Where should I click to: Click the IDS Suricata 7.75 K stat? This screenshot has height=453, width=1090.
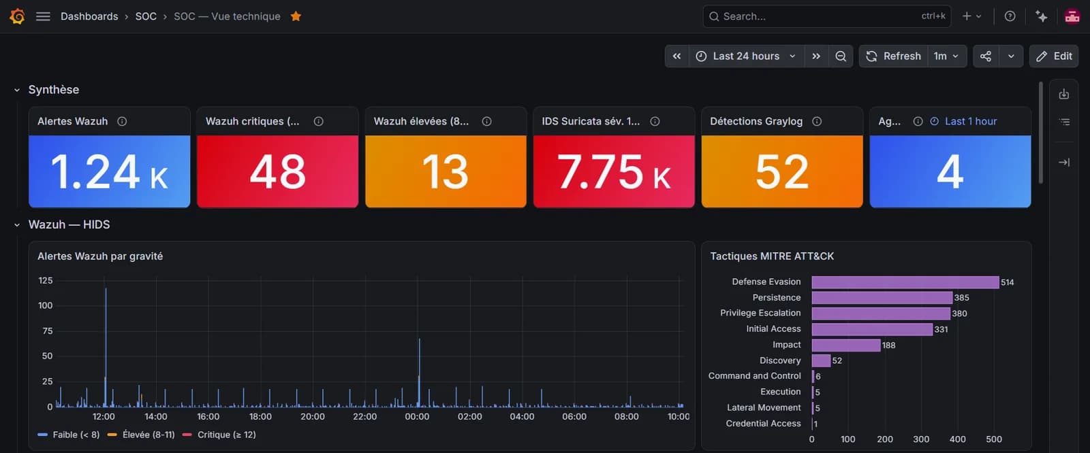click(614, 171)
